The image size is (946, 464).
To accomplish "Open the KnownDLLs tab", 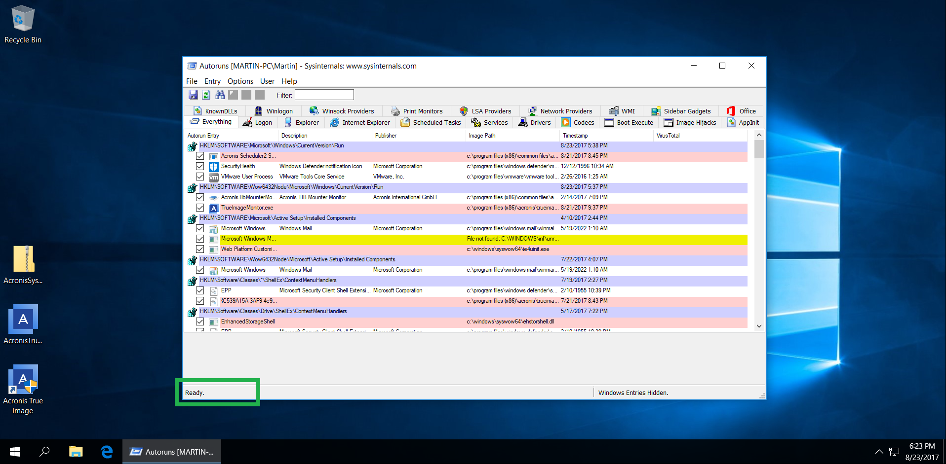I will pos(215,111).
